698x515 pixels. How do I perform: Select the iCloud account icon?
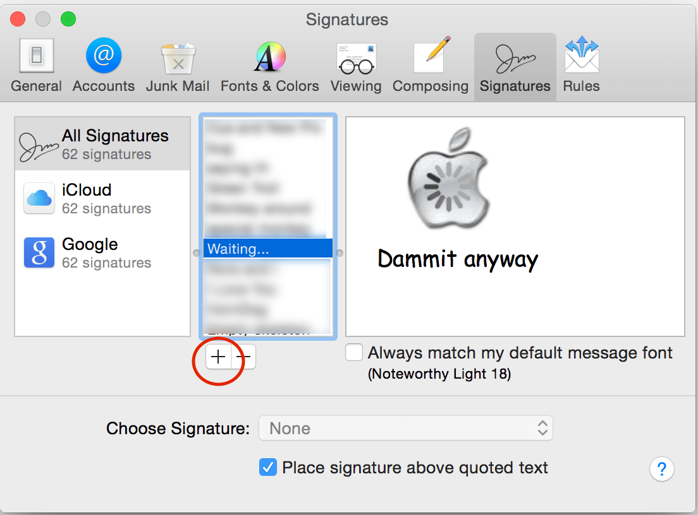point(39,198)
